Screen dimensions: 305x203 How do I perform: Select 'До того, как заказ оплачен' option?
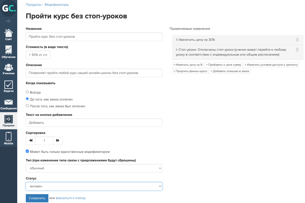point(27,99)
